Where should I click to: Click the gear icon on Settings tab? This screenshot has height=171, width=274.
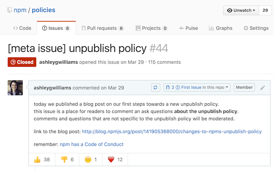[246, 28]
